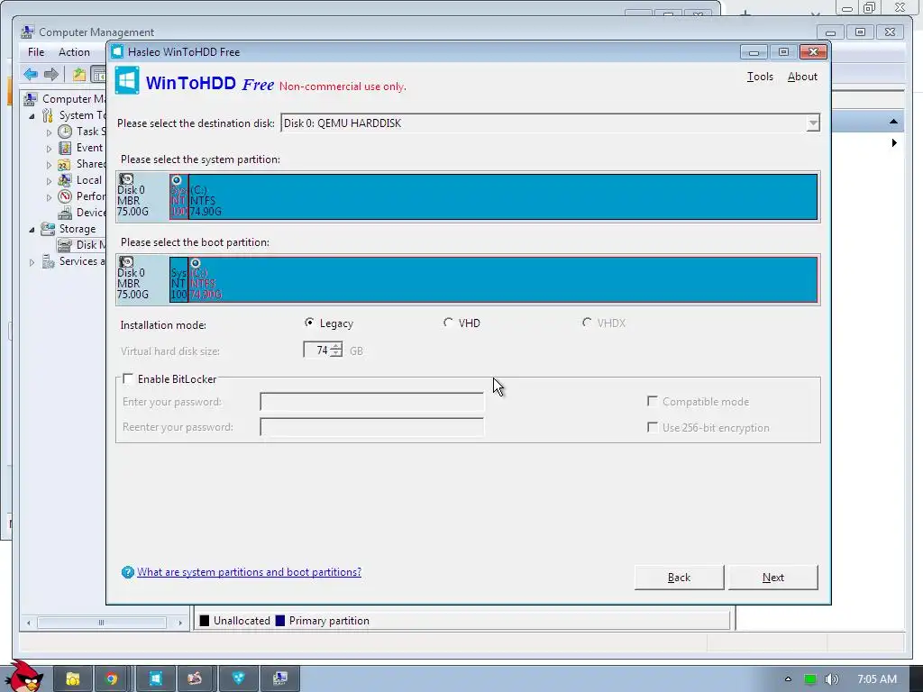Switch to WinToHDD taskbar icon
The height and width of the screenshot is (692, 923).
pos(155,679)
